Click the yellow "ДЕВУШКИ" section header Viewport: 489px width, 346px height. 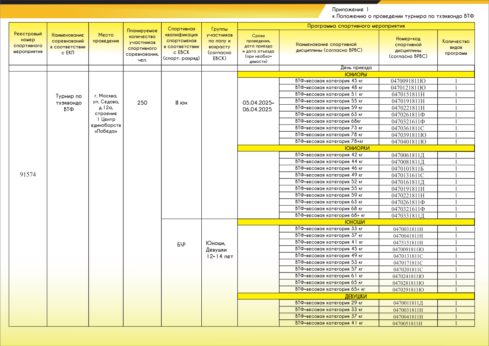pos(356,296)
